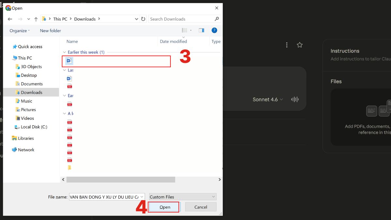The width and height of the screenshot is (391, 220).
Task: Click the horizontal scrollbar in the file list
Action: (121, 180)
